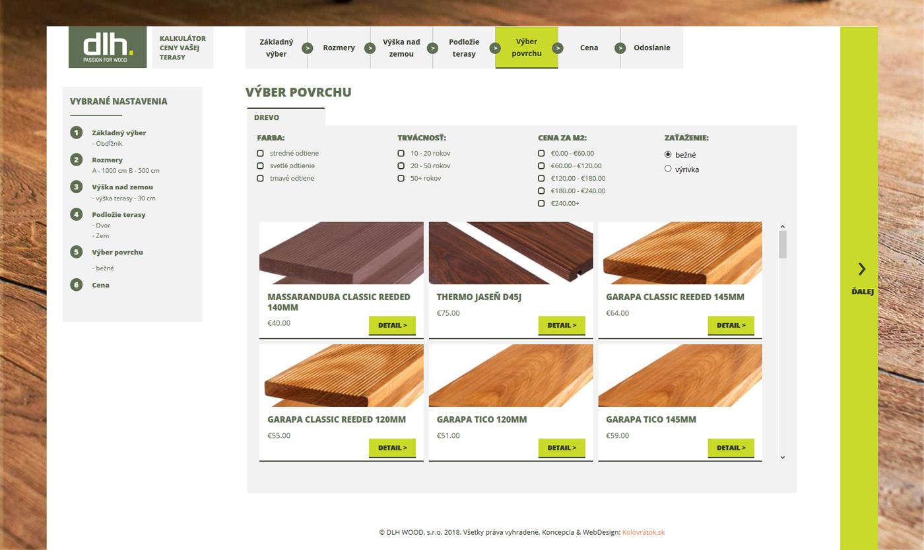Go to the Výška nad zemou step
924x550 pixels.
[401, 47]
